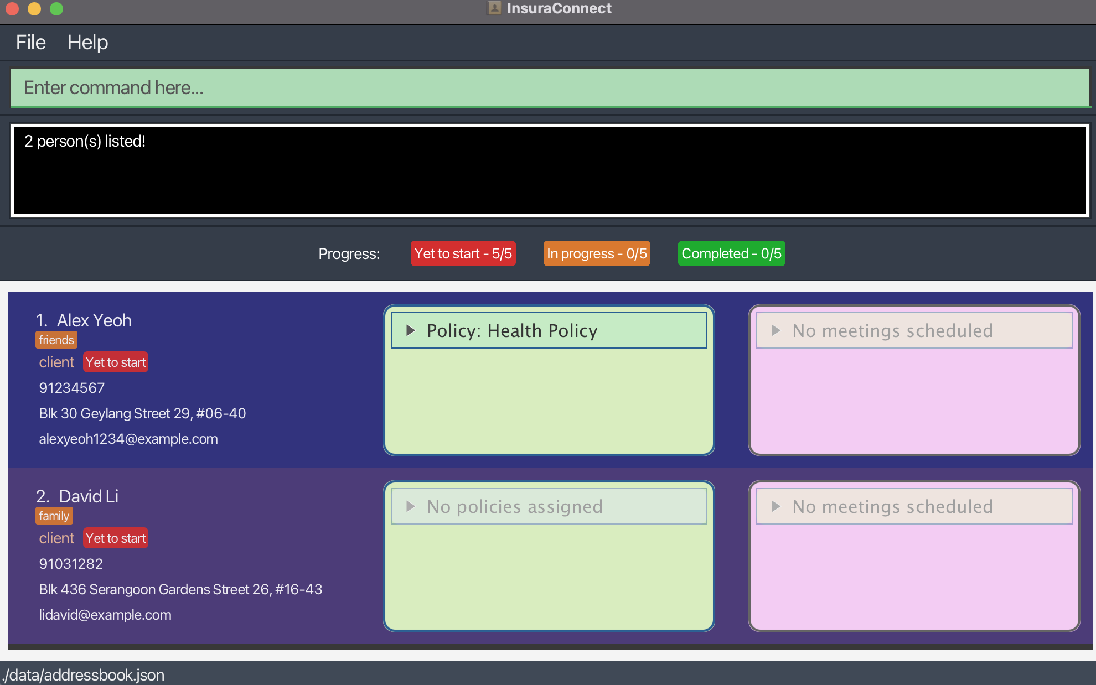Click email alexyeoh1234@example.com
The height and width of the screenshot is (685, 1096).
128,439
